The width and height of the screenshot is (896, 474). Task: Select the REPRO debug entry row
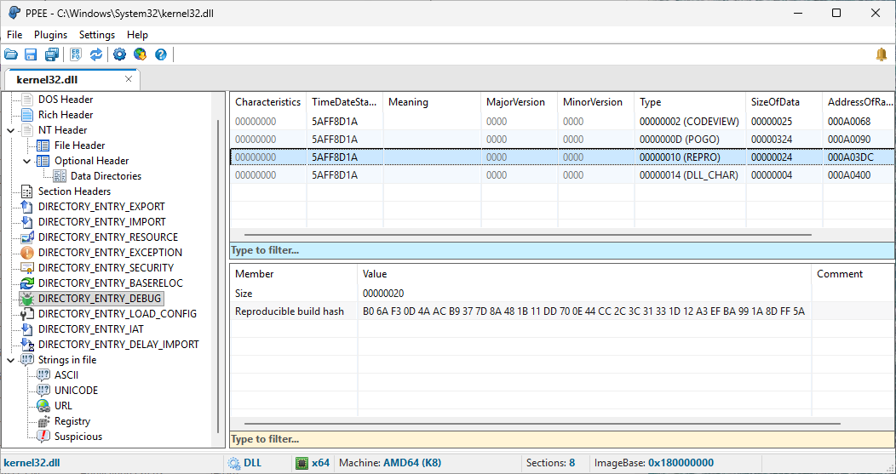coord(562,157)
